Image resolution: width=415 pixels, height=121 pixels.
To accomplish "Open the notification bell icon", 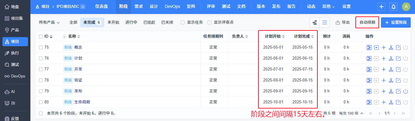I will pos(393,7).
